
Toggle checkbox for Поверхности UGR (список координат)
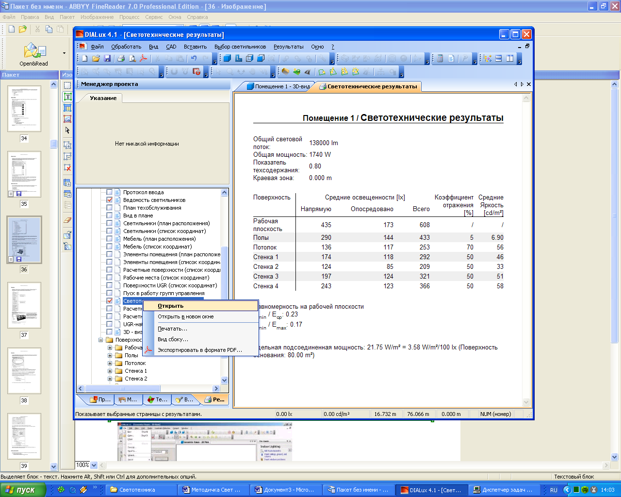point(109,285)
